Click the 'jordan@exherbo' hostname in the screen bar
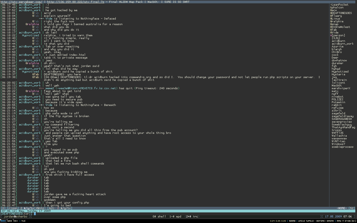357x223 pixels. pyautogui.click(x=16, y=217)
